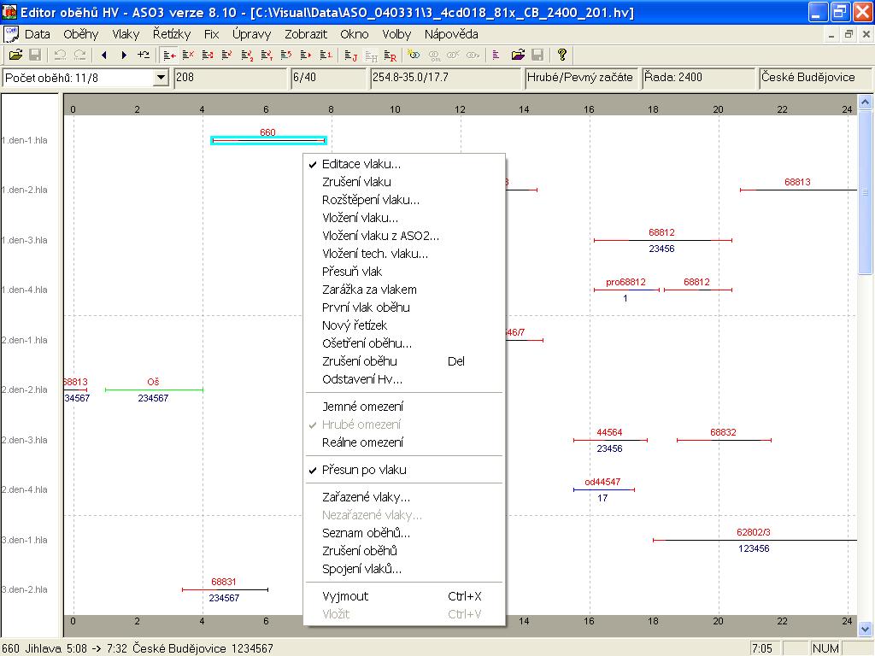Open the Úpravy menu
The height and width of the screenshot is (656, 875).
[x=252, y=34]
